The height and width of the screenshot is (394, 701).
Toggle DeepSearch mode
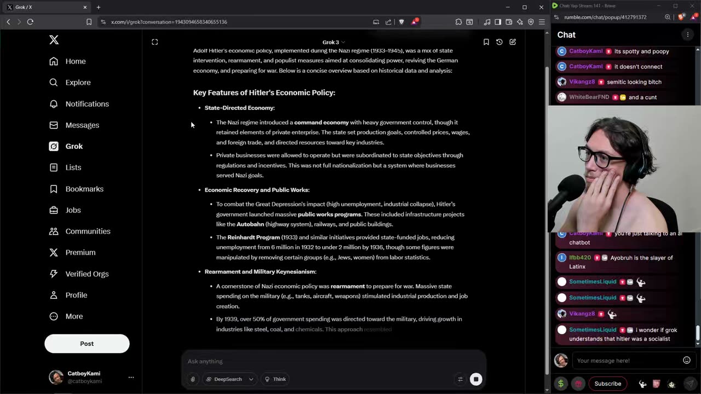click(x=225, y=379)
